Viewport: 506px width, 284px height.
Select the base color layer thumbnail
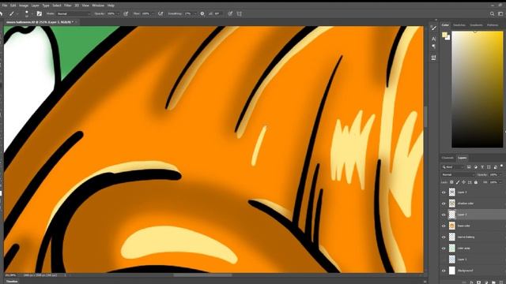click(x=452, y=226)
